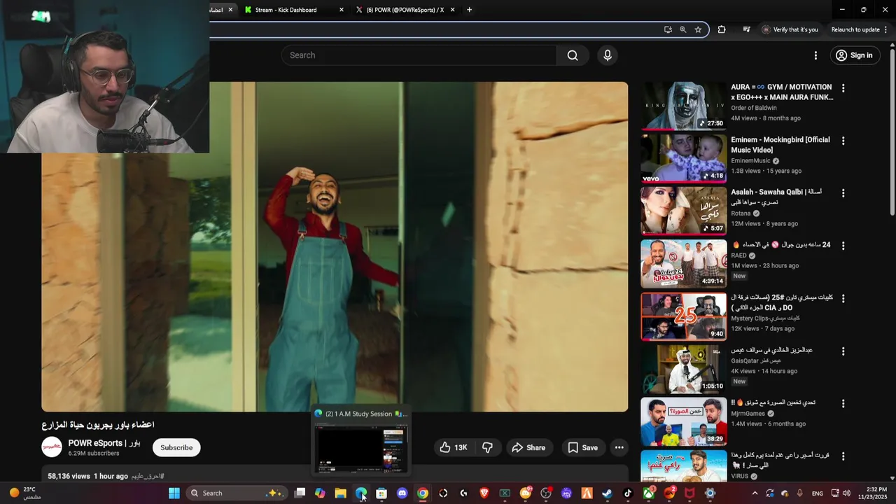The height and width of the screenshot is (504, 896).
Task: Save the video to a playlist
Action: [x=582, y=447]
